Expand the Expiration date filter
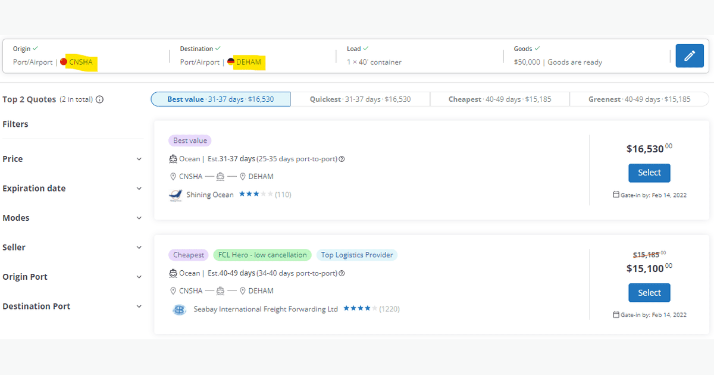The width and height of the screenshot is (714, 375). (x=139, y=189)
